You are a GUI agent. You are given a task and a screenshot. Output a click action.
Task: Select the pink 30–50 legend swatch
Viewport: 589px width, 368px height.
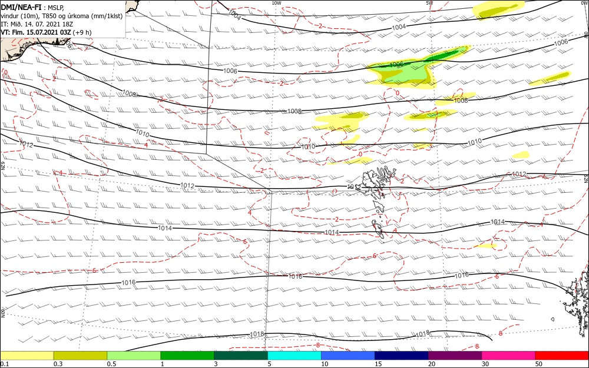coord(509,356)
